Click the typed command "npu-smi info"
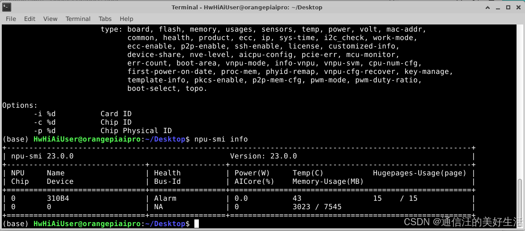Image resolution: width=525 pixels, height=231 pixels. coord(221,139)
